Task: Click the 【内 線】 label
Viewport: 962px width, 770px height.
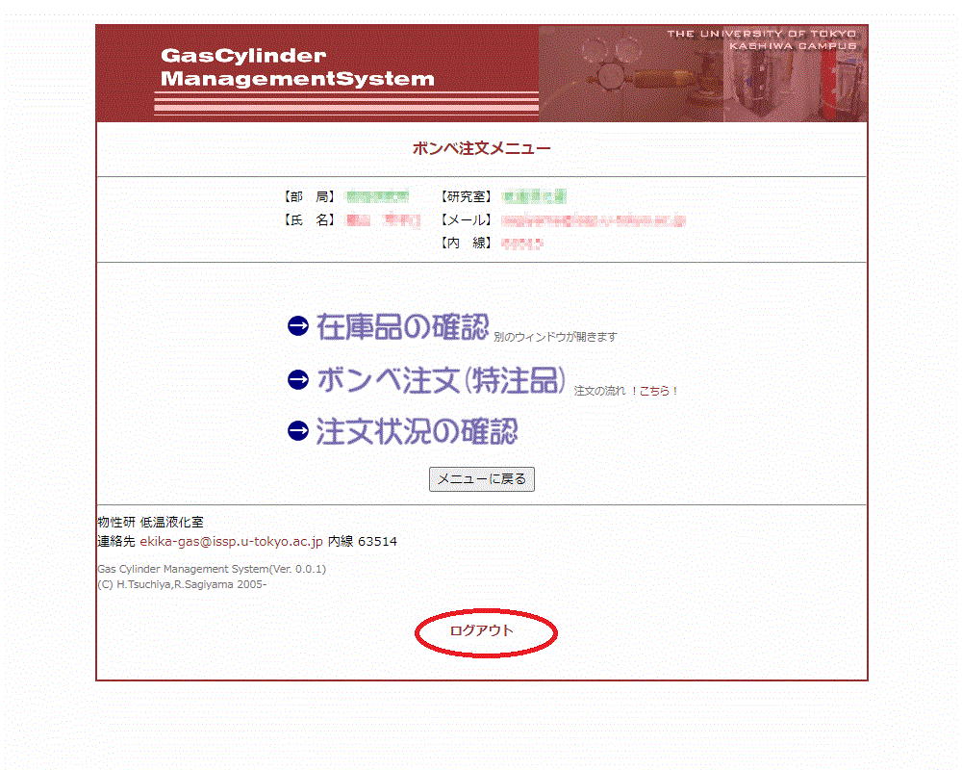Action: (466, 243)
